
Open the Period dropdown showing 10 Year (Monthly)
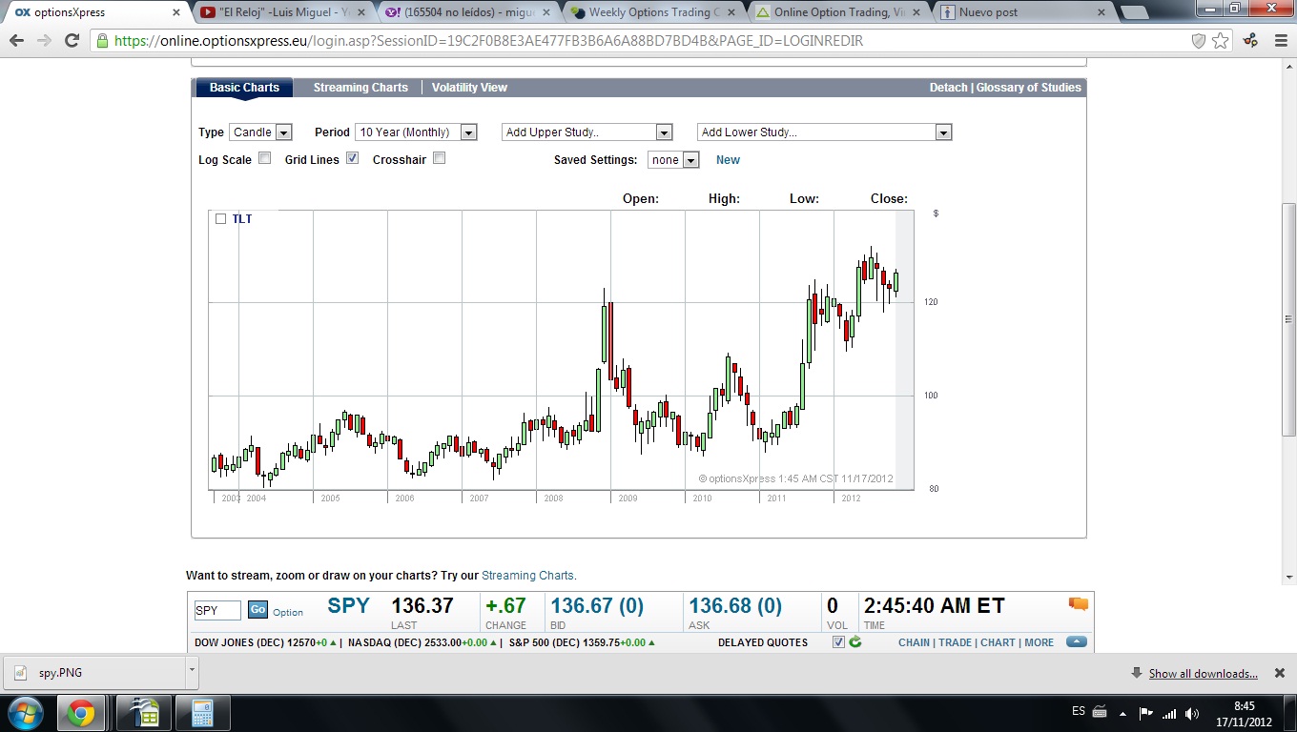[x=416, y=132]
